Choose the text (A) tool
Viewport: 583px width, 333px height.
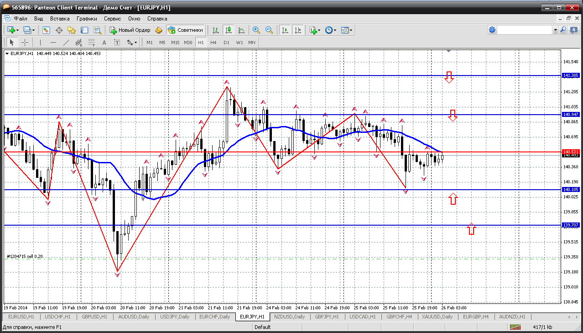click(x=104, y=42)
